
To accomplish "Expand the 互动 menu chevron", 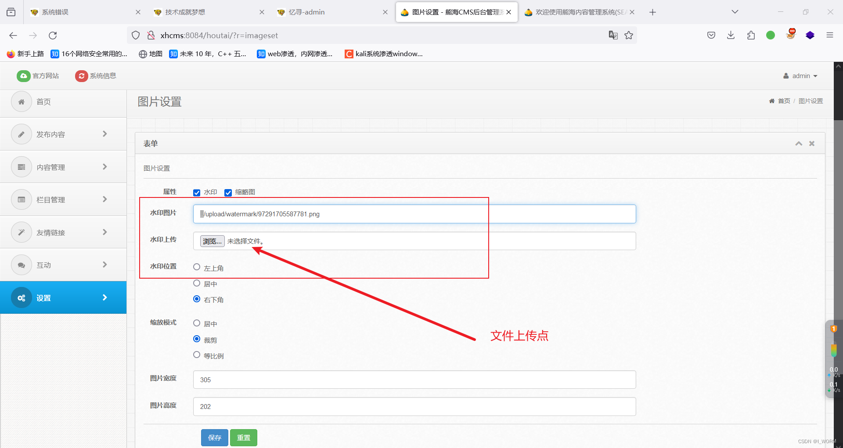I will click(x=104, y=265).
